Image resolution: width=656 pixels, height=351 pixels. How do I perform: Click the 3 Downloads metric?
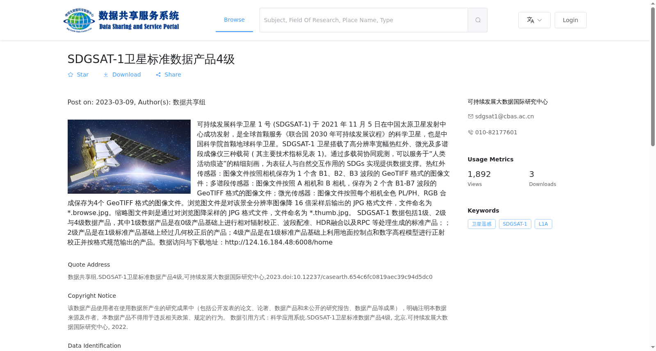coord(542,179)
